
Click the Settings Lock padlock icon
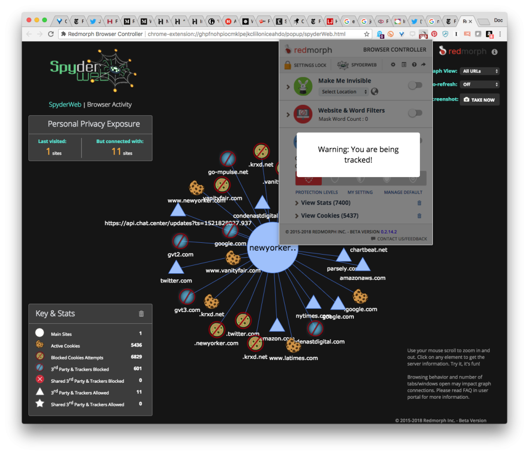coord(288,65)
